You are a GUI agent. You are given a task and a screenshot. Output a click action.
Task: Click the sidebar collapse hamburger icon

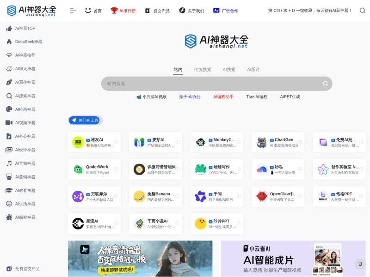click(73, 11)
